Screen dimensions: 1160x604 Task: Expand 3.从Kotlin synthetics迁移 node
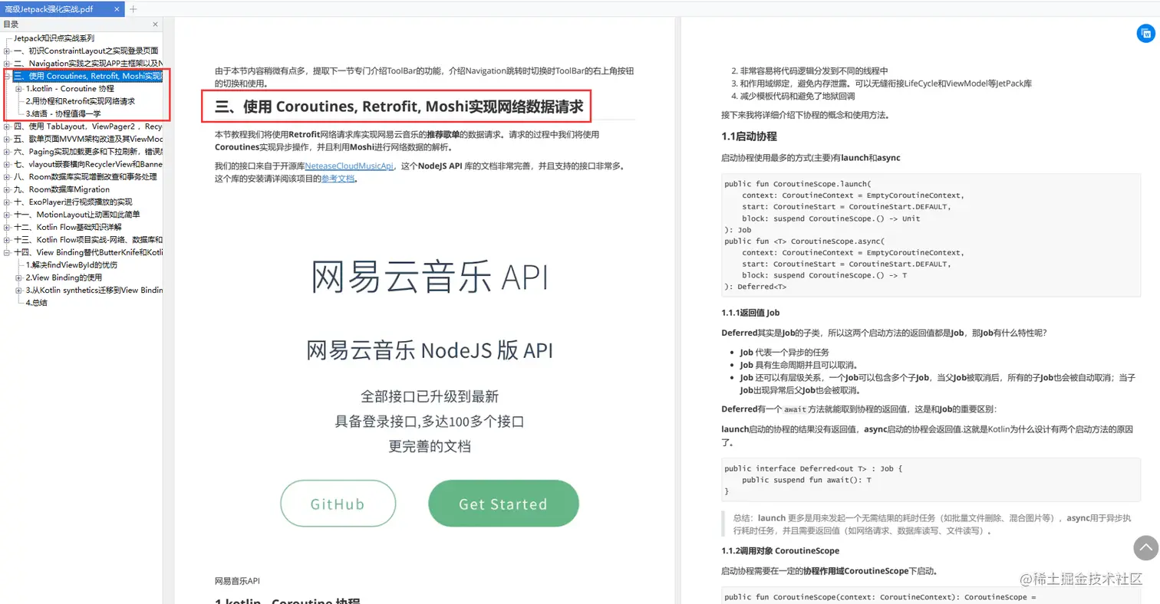19,291
